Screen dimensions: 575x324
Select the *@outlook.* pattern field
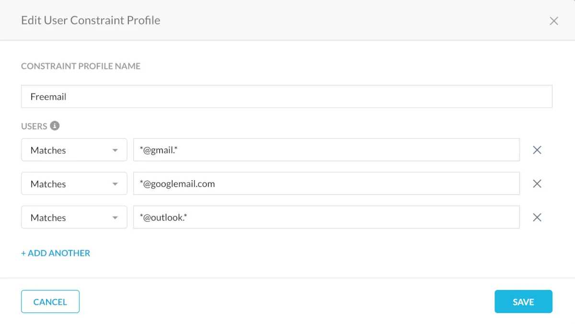point(326,218)
